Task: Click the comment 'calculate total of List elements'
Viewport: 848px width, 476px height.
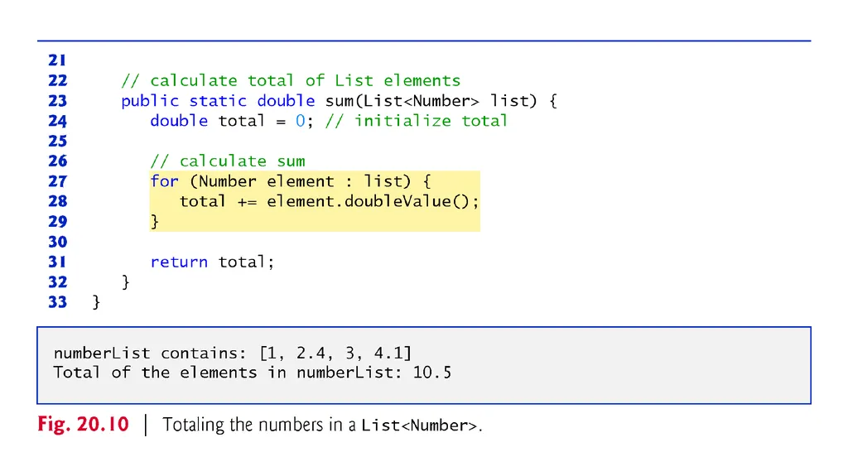Action: [291, 80]
